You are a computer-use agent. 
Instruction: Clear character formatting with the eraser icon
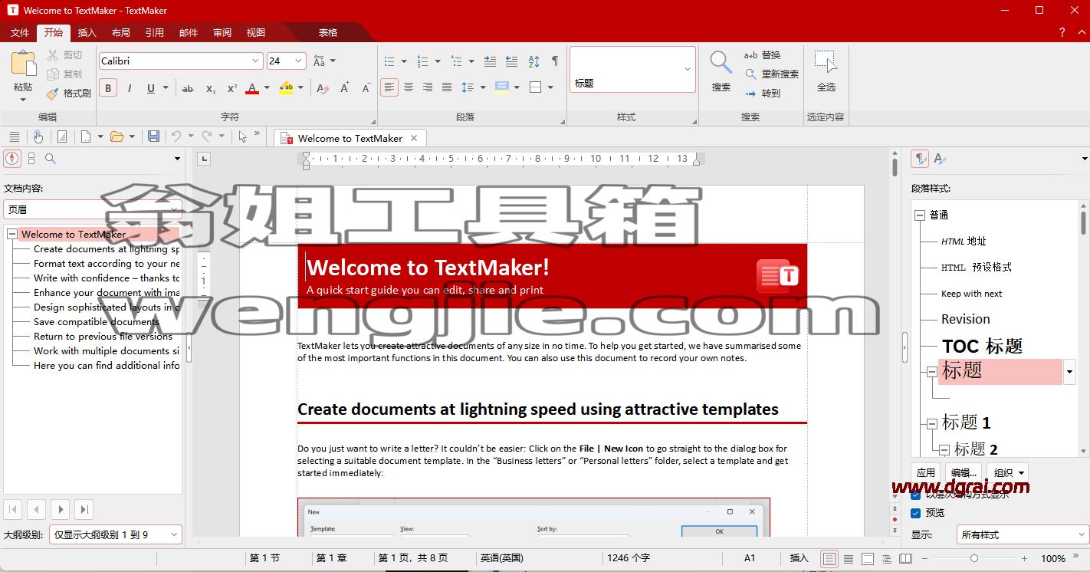323,88
